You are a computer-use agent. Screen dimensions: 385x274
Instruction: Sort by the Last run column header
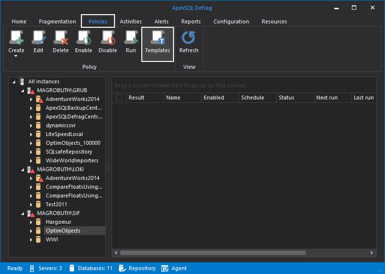click(x=364, y=98)
